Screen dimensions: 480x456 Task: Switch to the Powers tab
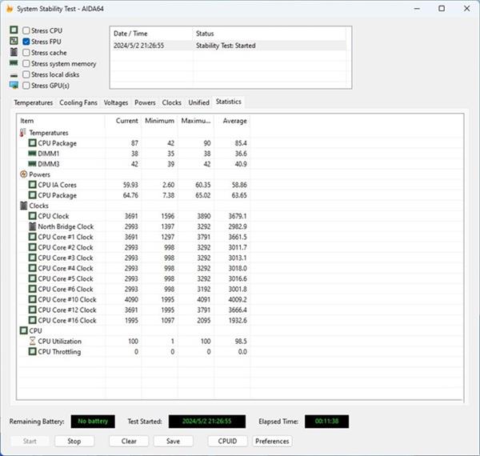[145, 102]
